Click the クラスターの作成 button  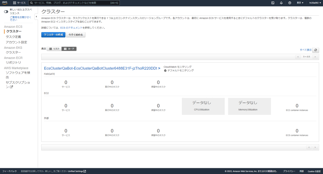click(x=53, y=35)
